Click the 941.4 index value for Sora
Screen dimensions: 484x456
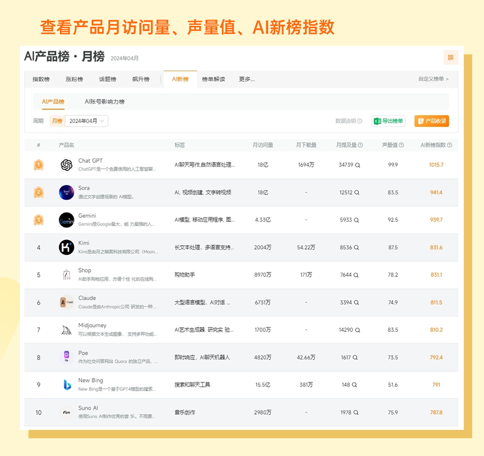click(x=436, y=193)
